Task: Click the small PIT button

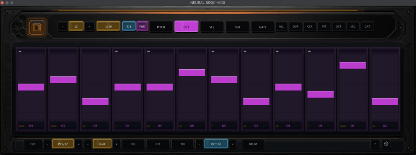Action: click(x=324, y=26)
